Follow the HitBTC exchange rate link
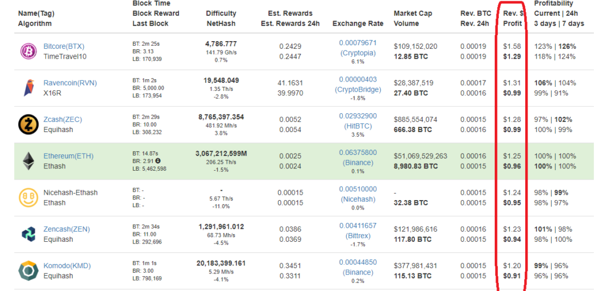This screenshot has height=291, width=601. 357,126
